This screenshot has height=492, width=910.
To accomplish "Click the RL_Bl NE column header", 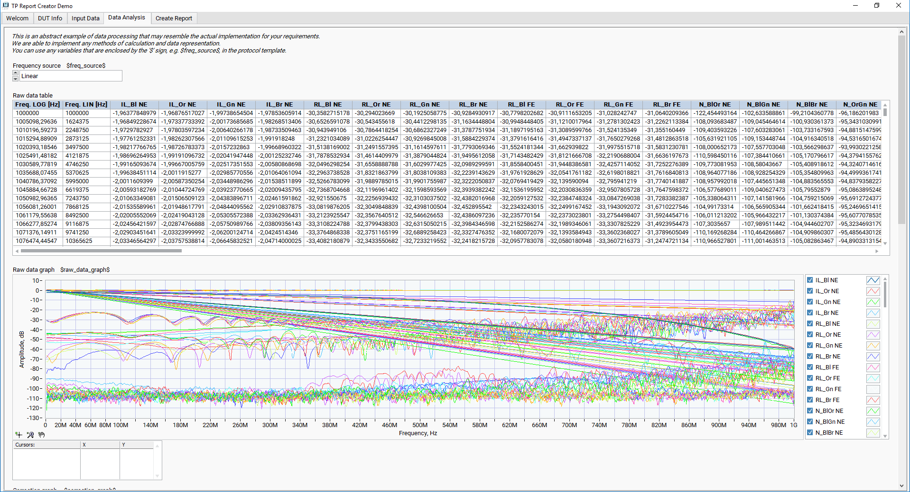I will [328, 105].
